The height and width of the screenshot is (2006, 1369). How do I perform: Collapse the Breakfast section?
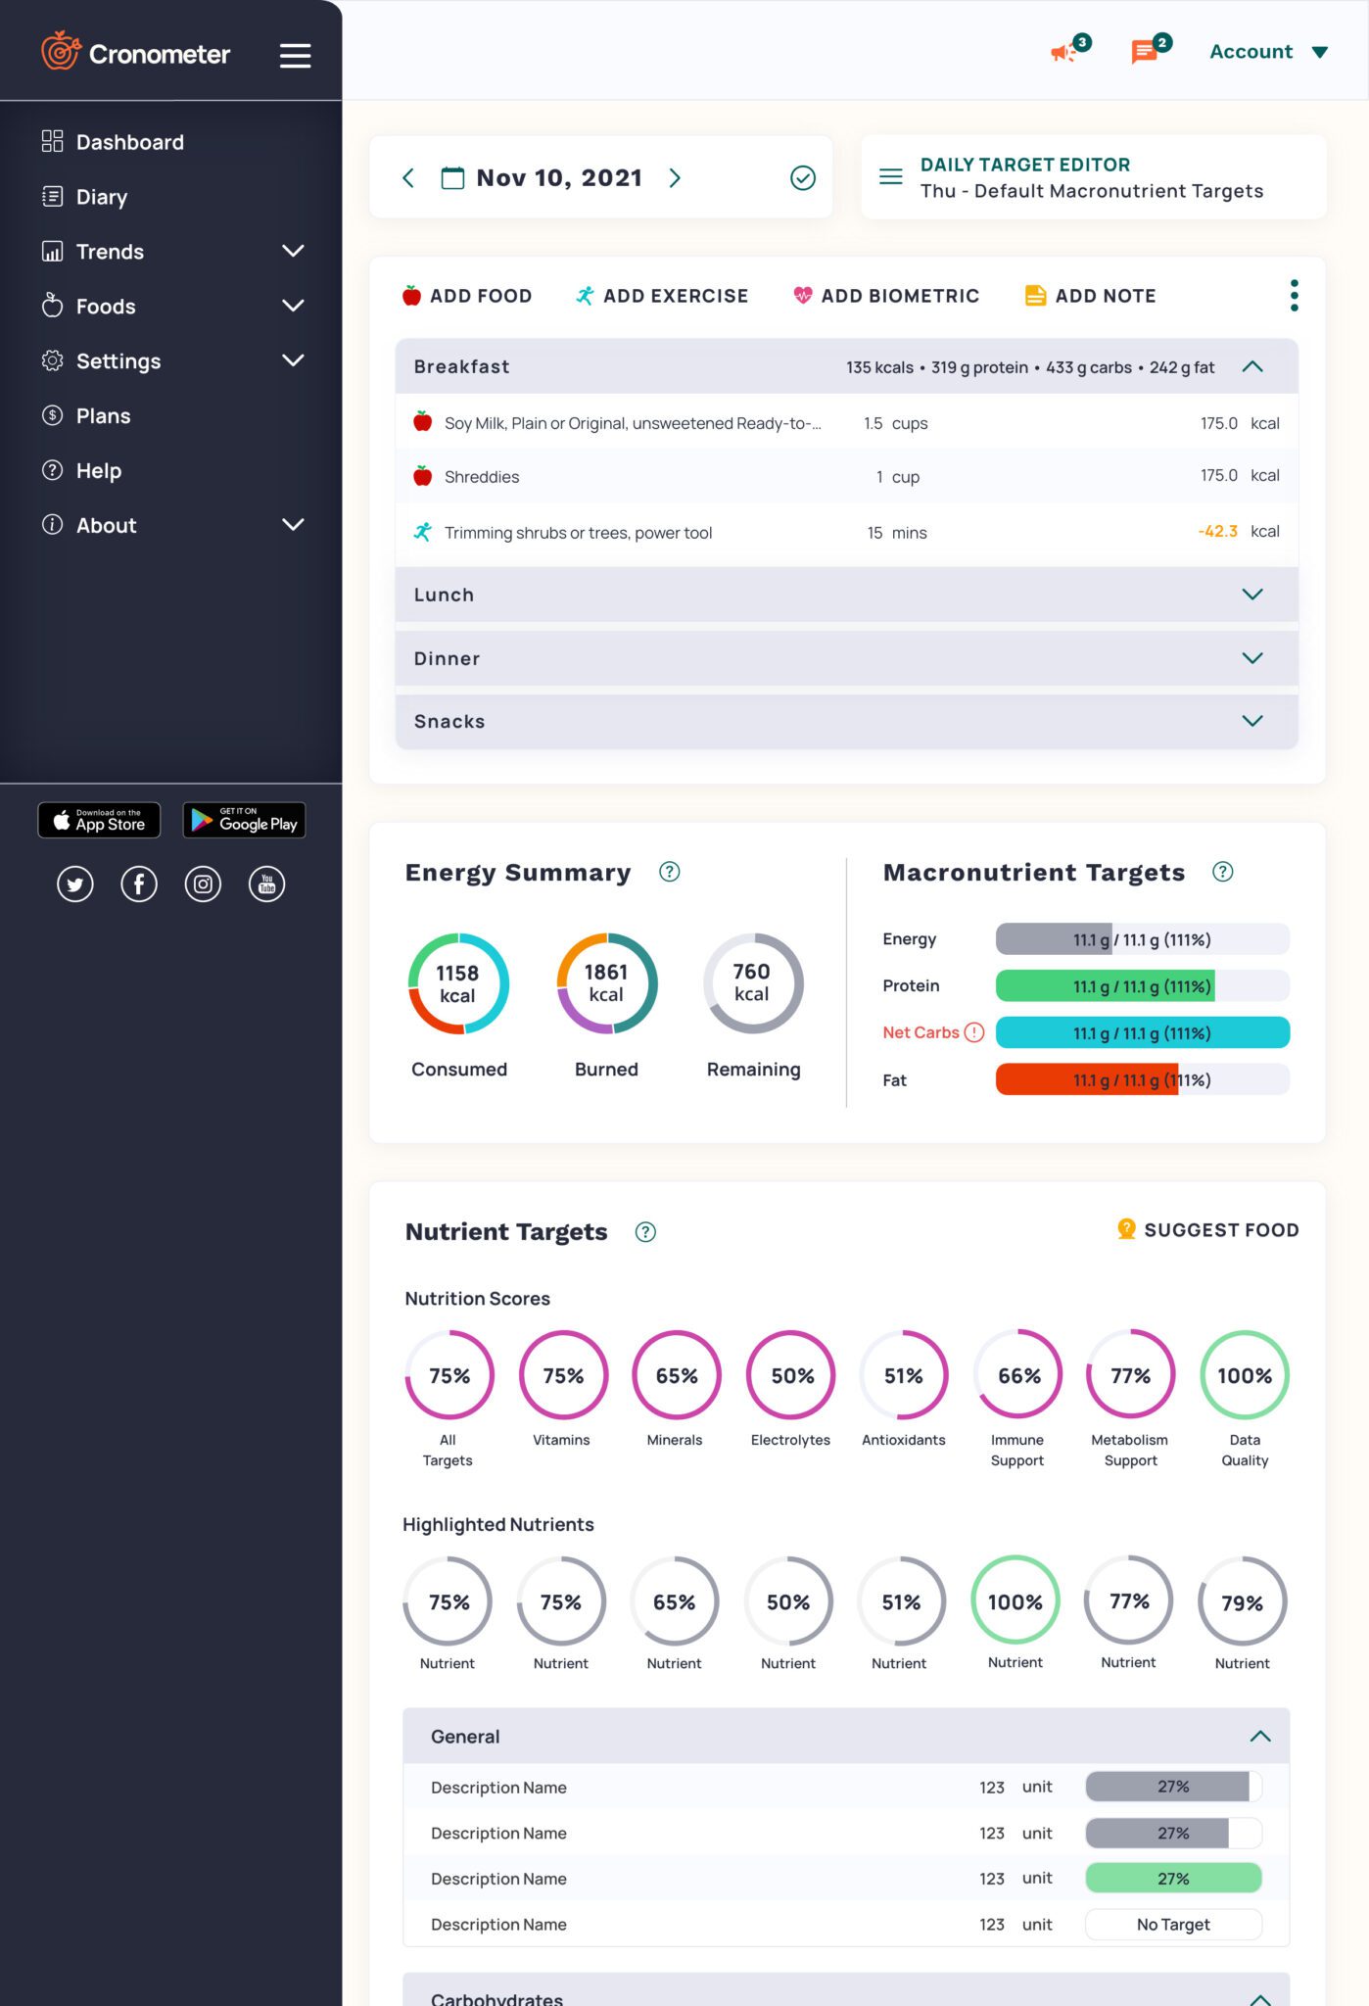(1251, 367)
